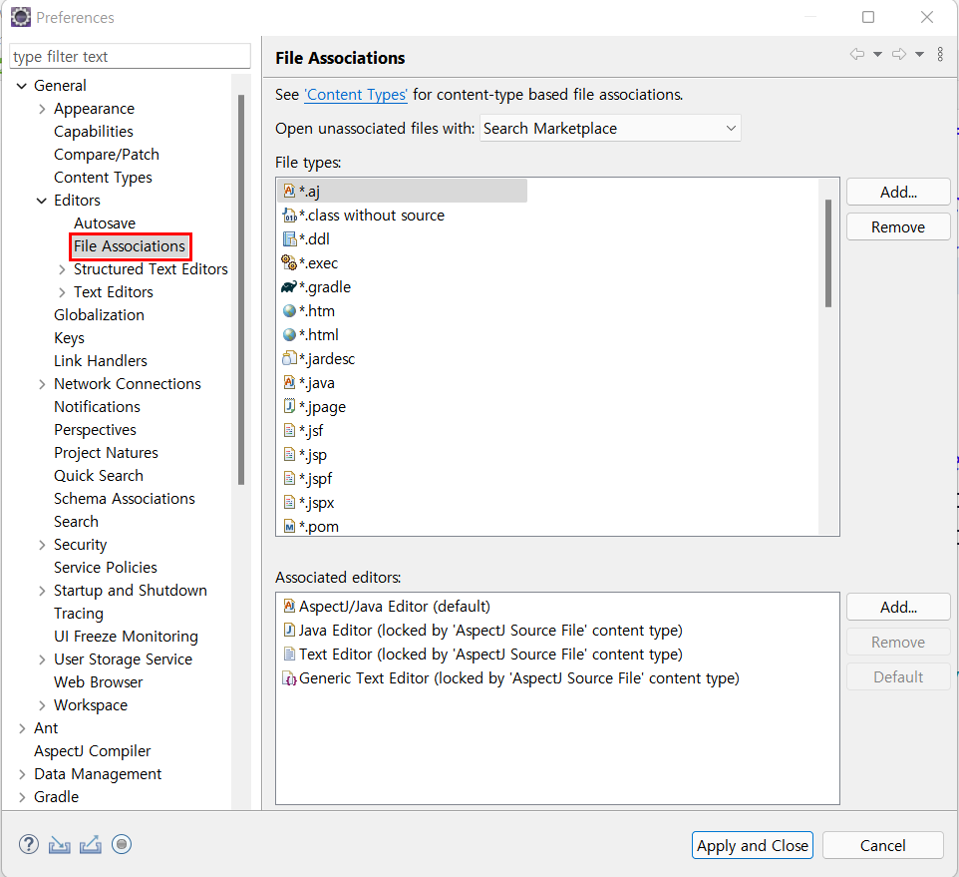Image resolution: width=959 pixels, height=877 pixels.
Task: Select the *.html file type
Action: click(x=310, y=335)
